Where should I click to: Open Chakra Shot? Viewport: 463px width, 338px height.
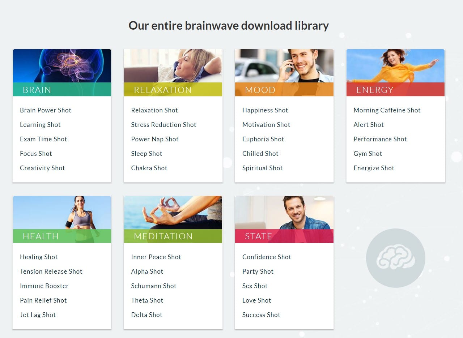(149, 168)
